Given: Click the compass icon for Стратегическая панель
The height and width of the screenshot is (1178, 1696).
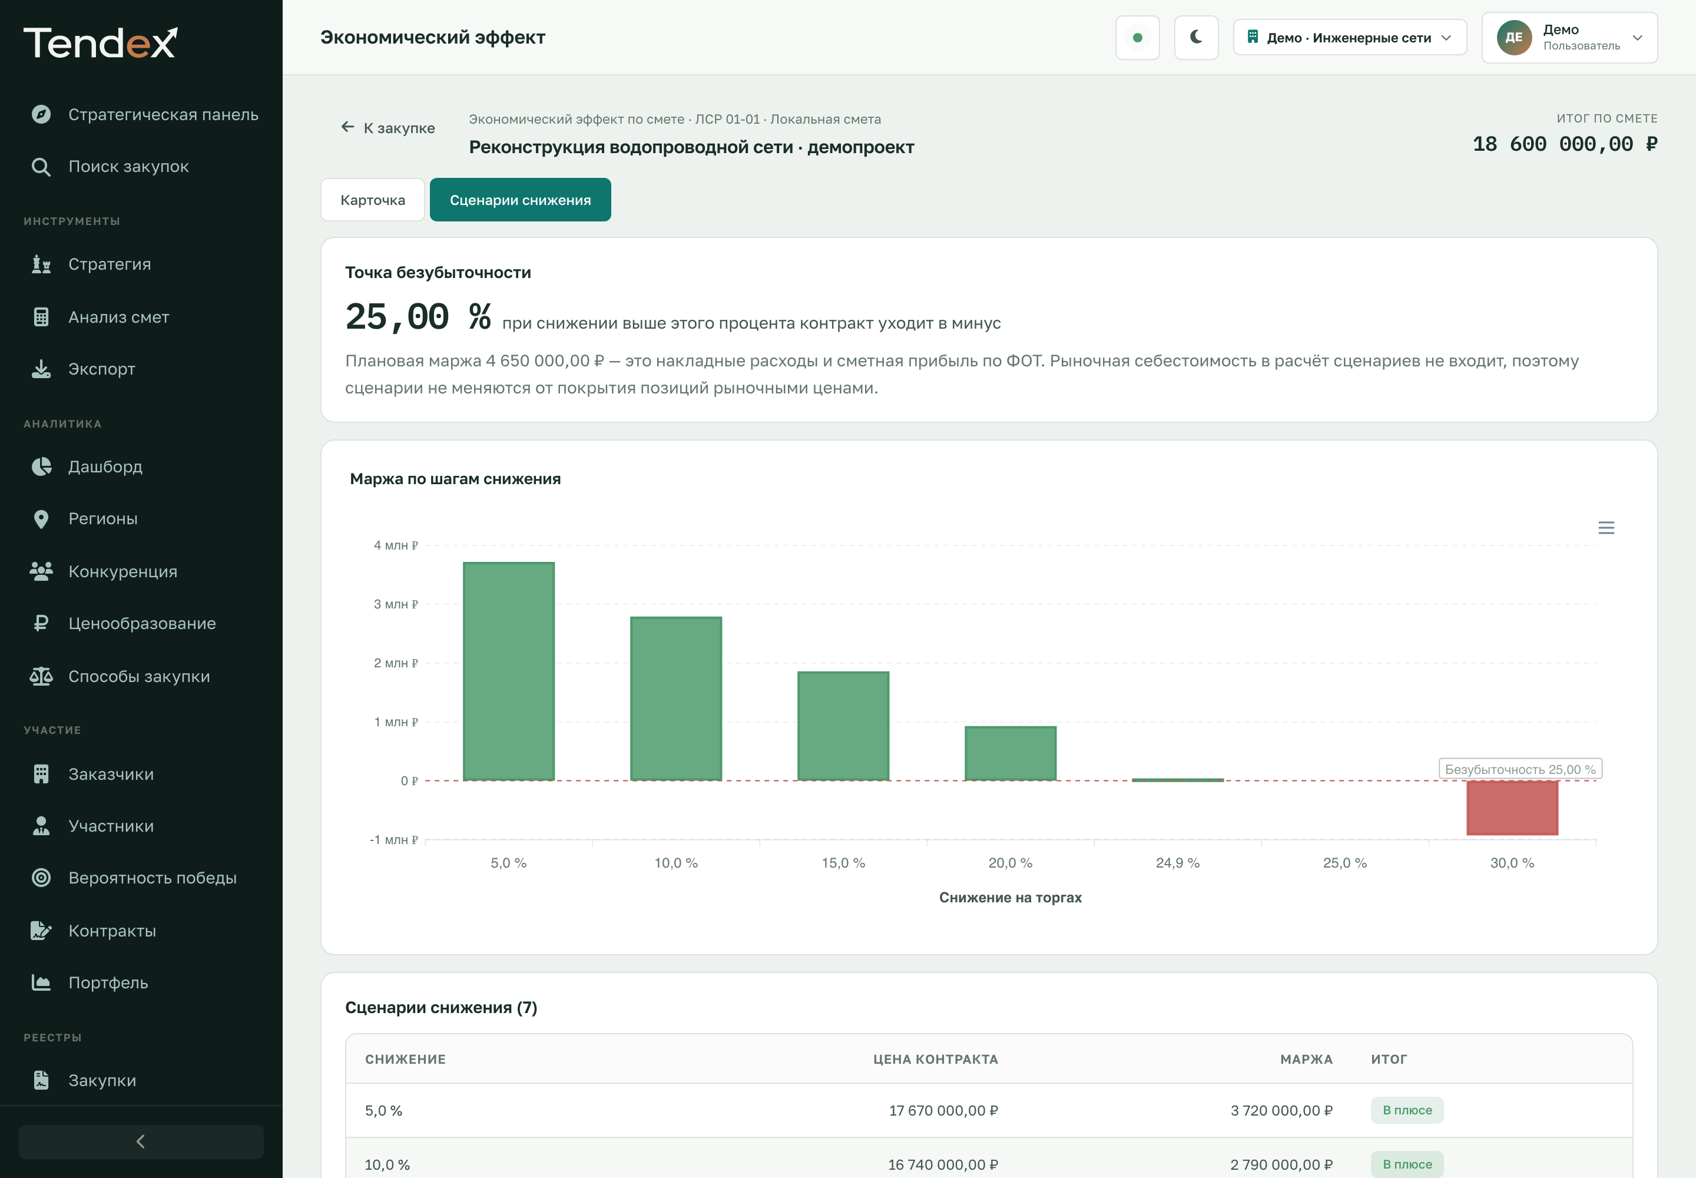Looking at the screenshot, I should (41, 114).
